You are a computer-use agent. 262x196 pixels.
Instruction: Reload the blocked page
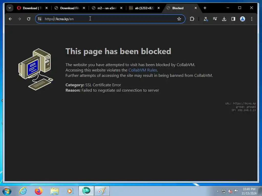click(29, 19)
